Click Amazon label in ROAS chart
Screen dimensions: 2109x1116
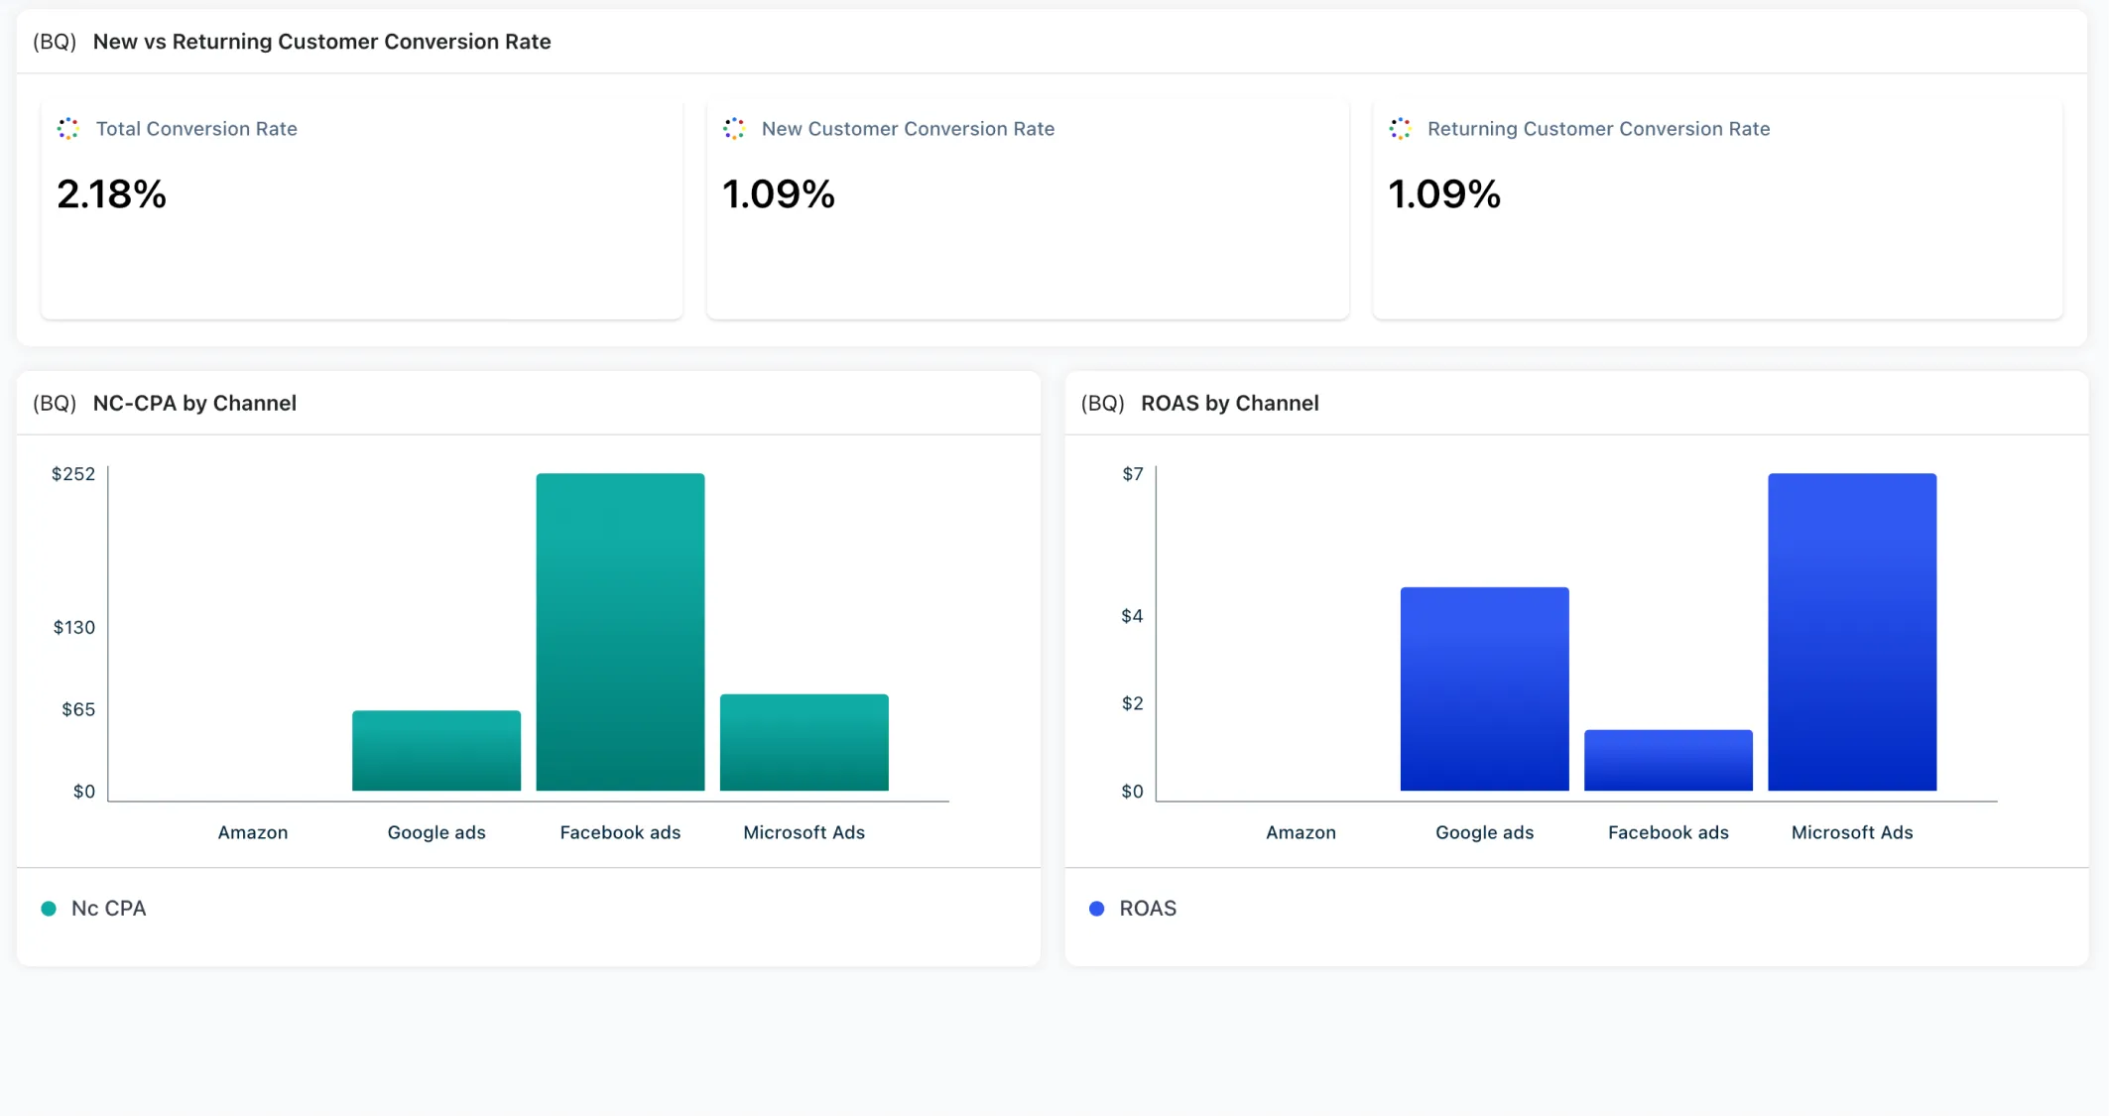(1301, 832)
